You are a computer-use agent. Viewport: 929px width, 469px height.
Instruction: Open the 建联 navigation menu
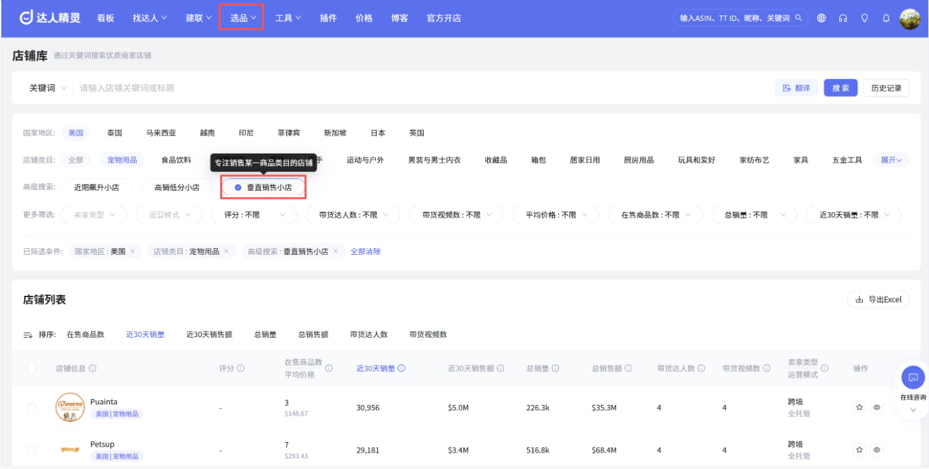(199, 18)
